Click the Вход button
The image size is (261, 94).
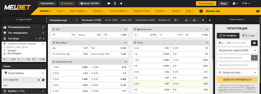coord(223,4)
